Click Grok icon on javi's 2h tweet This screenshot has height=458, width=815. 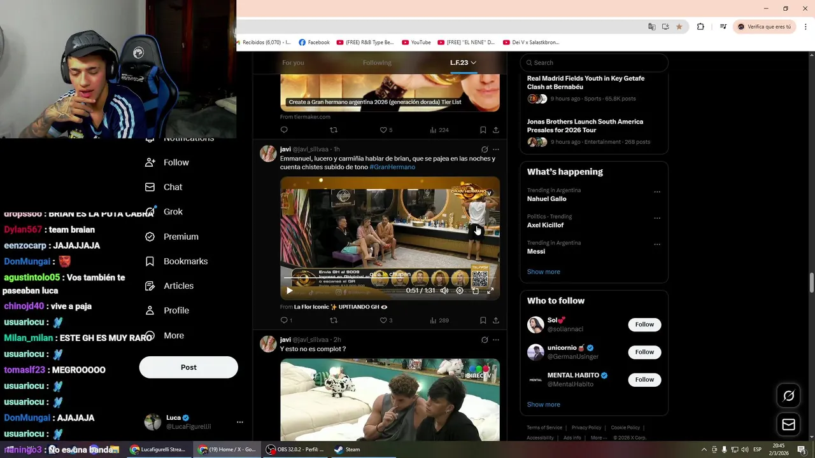[485, 340]
